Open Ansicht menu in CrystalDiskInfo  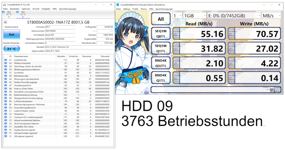coord(36,9)
